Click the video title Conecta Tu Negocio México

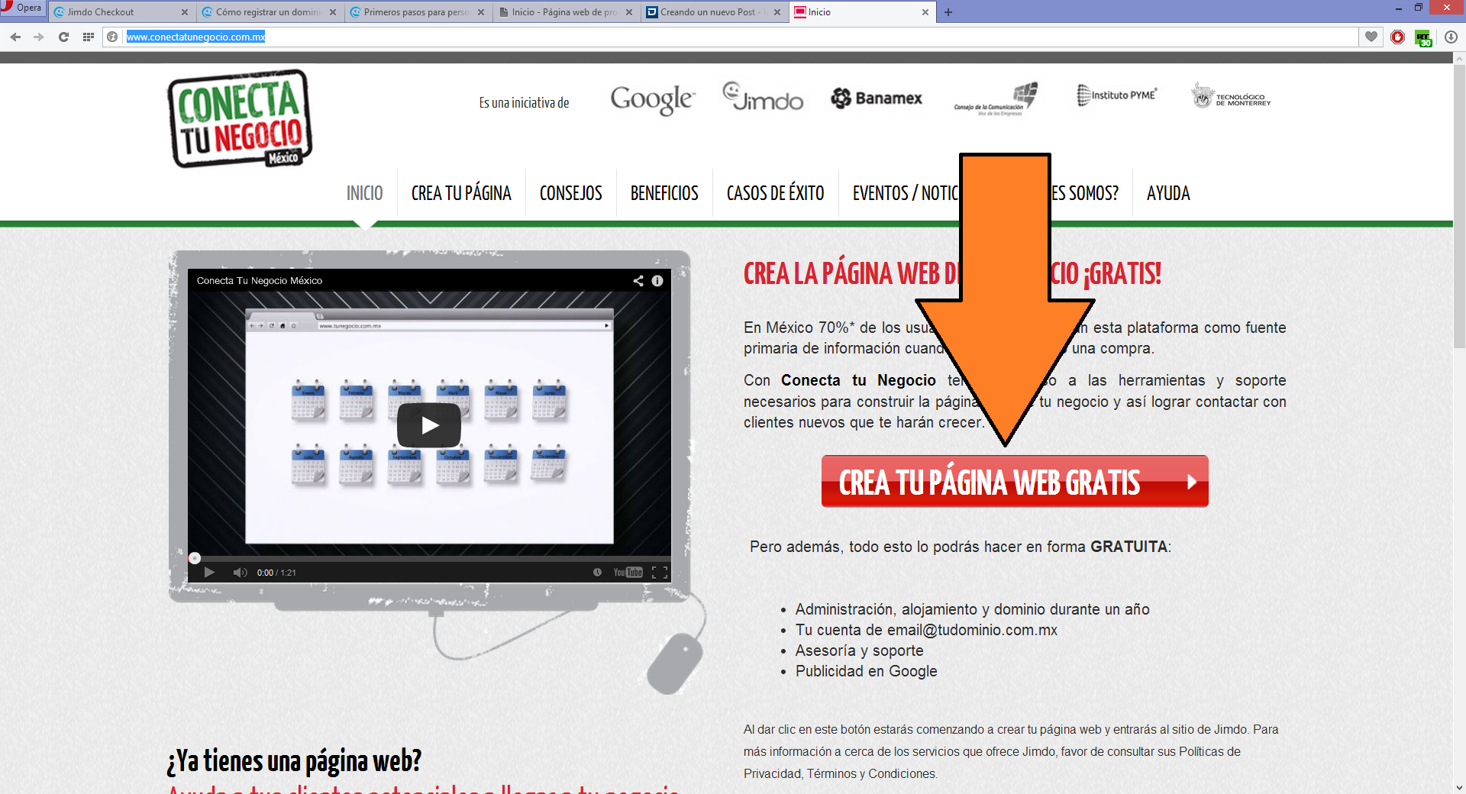260,280
